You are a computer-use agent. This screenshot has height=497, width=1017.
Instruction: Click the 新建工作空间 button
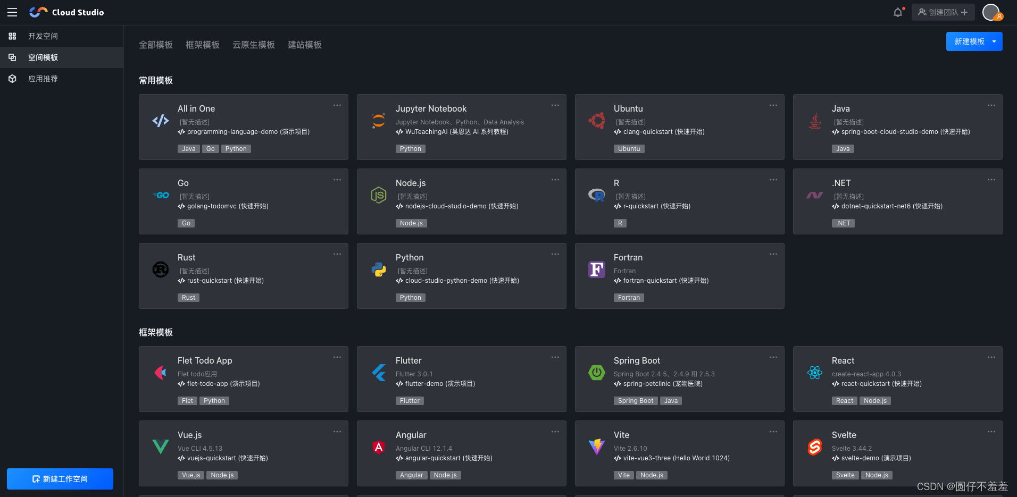coord(60,479)
